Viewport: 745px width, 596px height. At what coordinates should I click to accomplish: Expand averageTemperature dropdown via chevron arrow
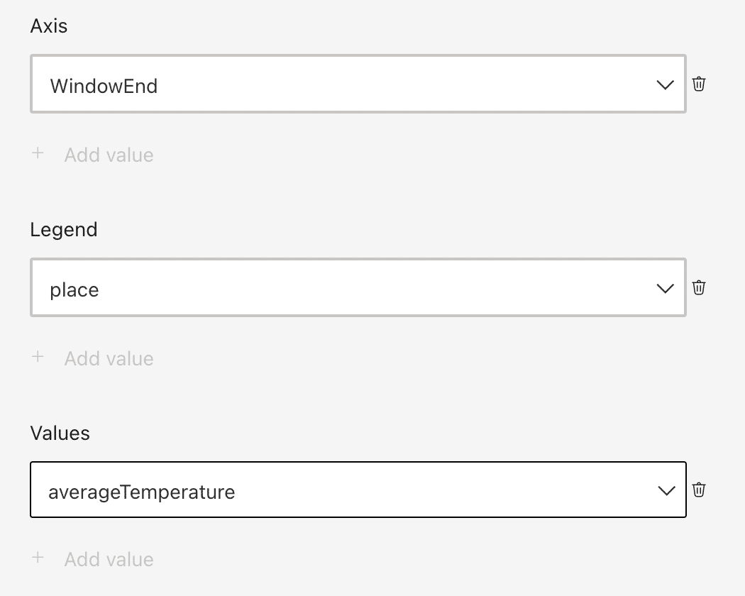[667, 490]
